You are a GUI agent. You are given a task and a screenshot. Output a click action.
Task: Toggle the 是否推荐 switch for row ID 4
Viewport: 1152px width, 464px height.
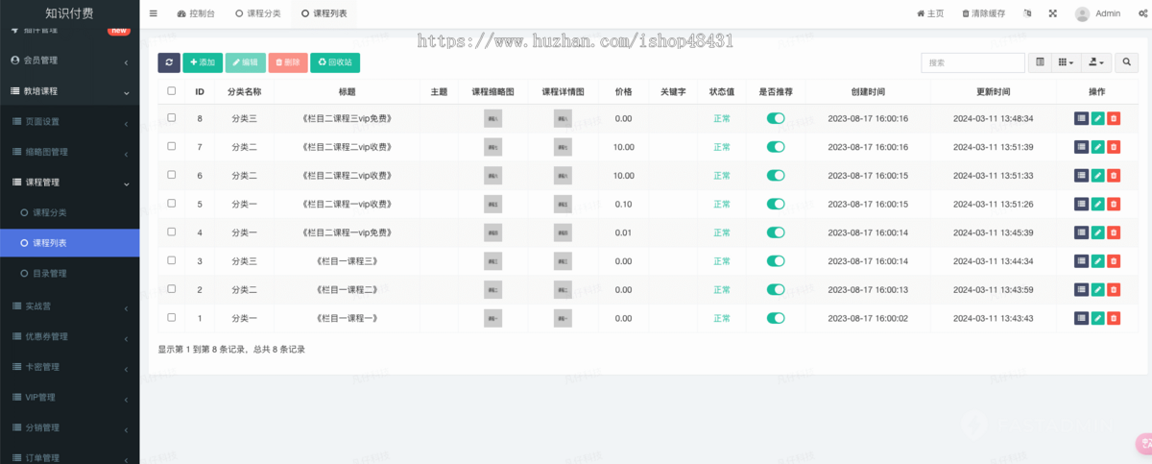pyautogui.click(x=776, y=232)
